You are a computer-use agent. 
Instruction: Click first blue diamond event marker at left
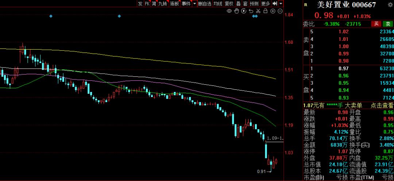(x=51, y=16)
